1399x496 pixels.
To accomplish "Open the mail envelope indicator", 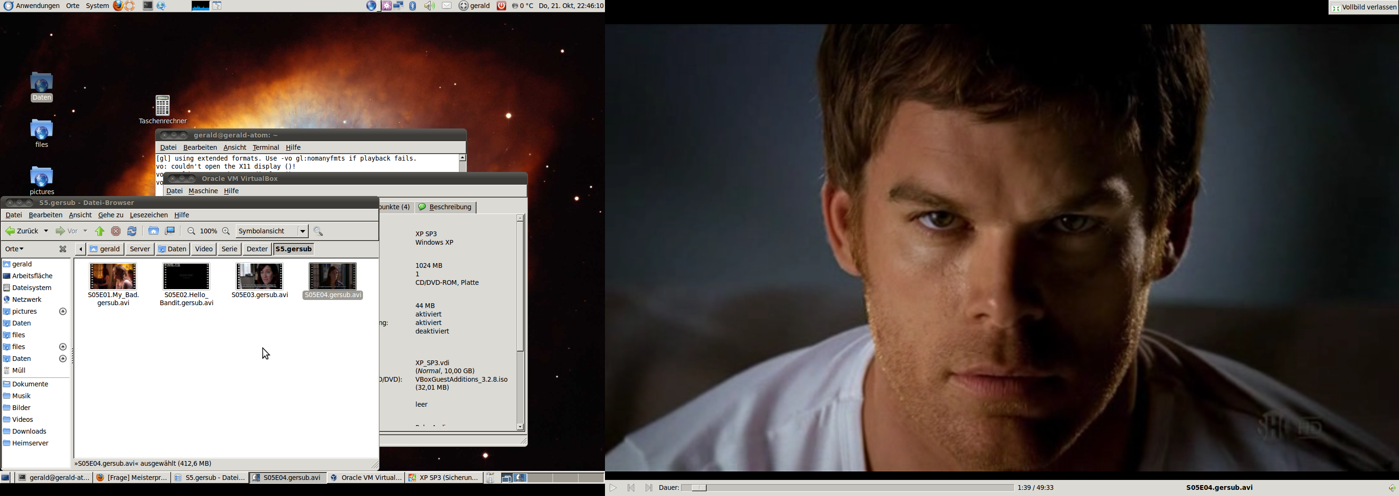I will tap(447, 6).
